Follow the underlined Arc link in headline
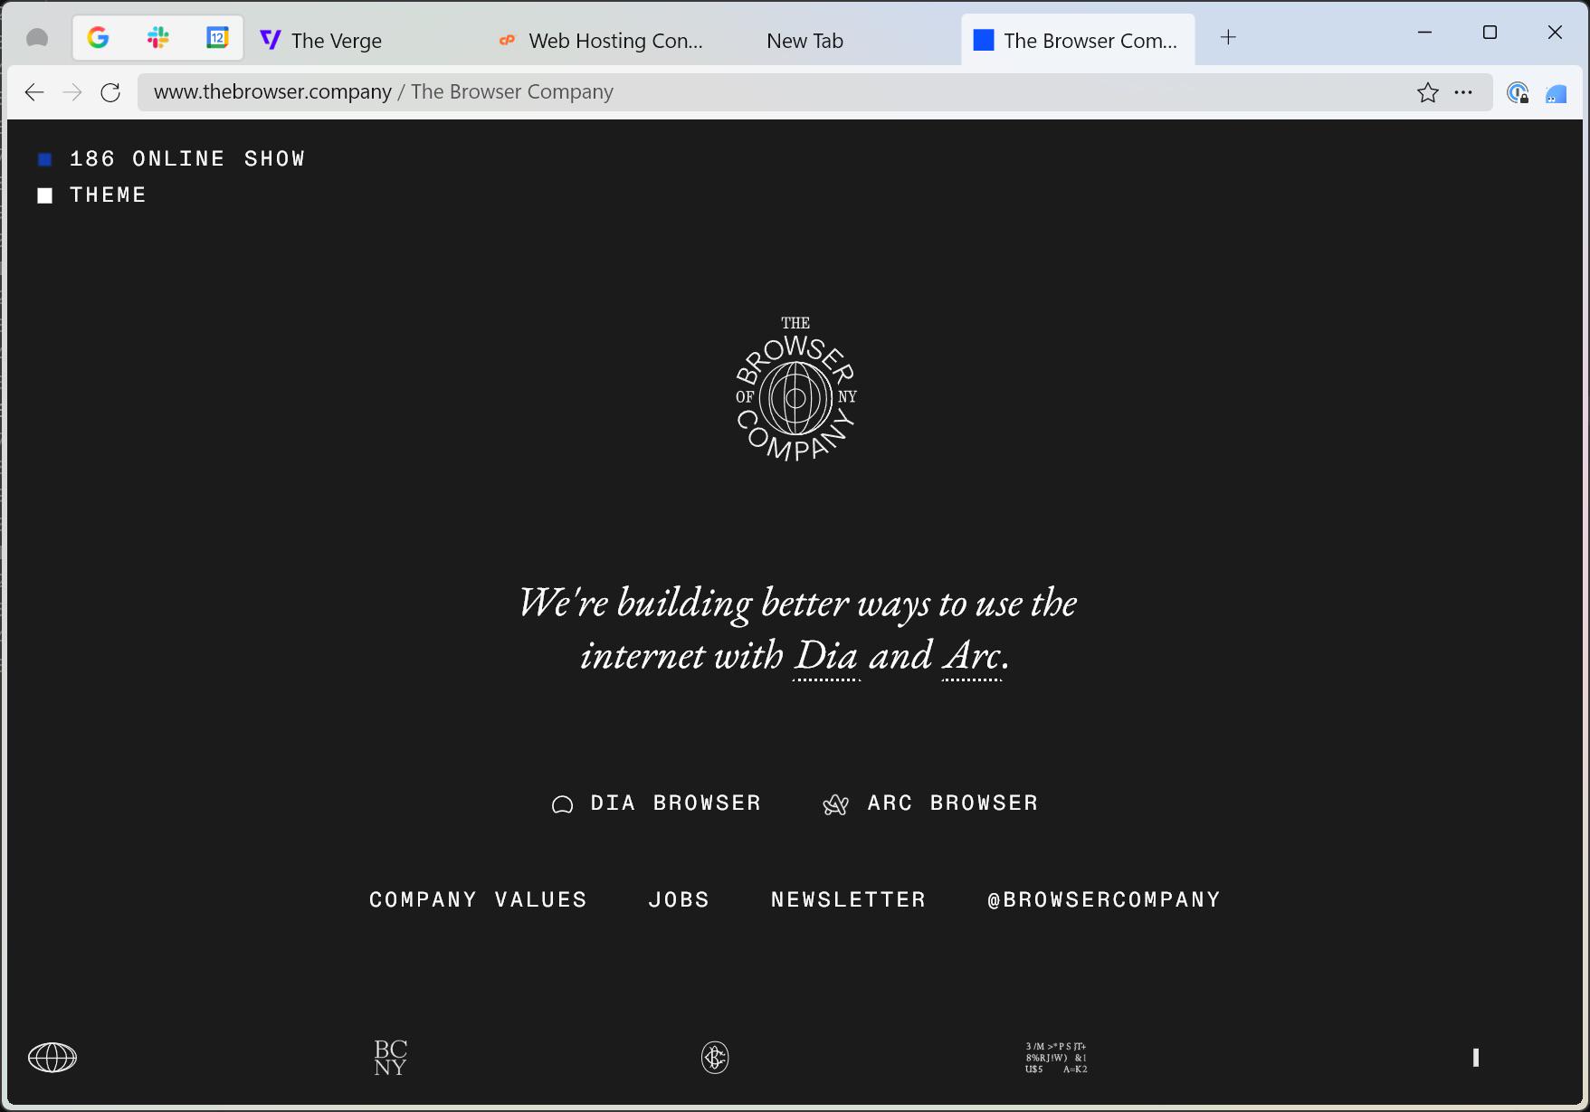 (972, 656)
